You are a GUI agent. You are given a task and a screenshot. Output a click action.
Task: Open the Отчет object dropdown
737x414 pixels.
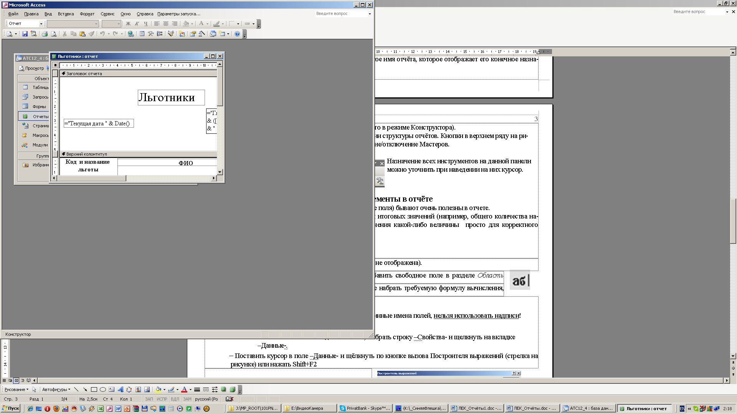coord(41,24)
